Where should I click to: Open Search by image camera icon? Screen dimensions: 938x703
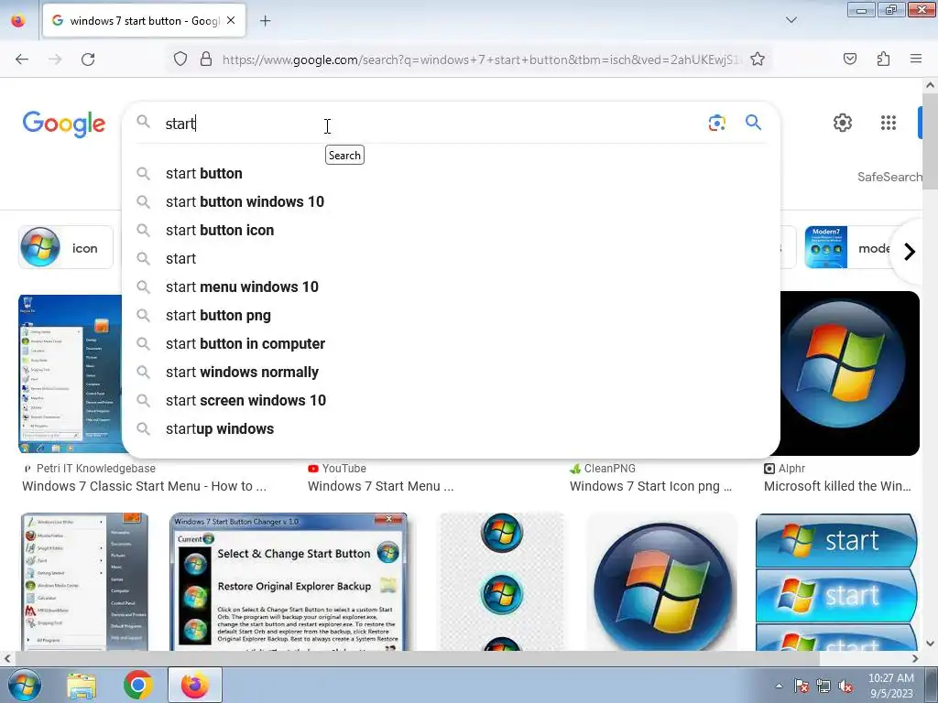[716, 123]
